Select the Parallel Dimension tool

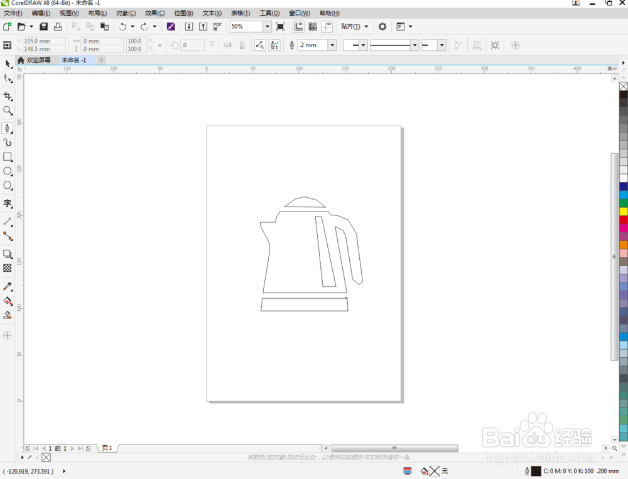coord(8,222)
